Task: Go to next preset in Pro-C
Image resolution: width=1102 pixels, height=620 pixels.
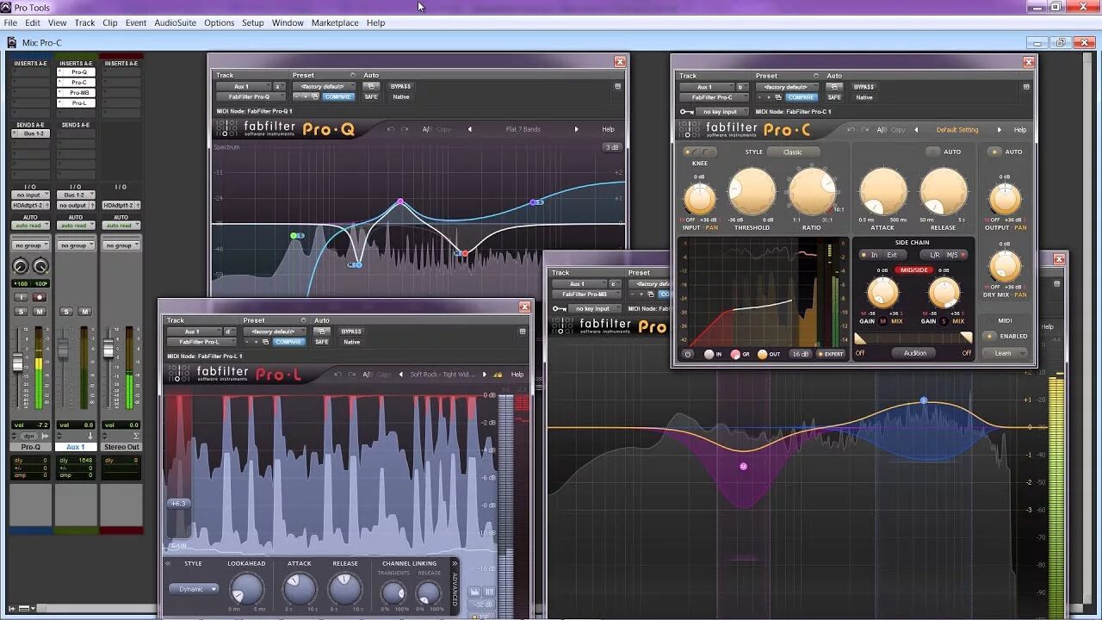Action: click(1000, 129)
